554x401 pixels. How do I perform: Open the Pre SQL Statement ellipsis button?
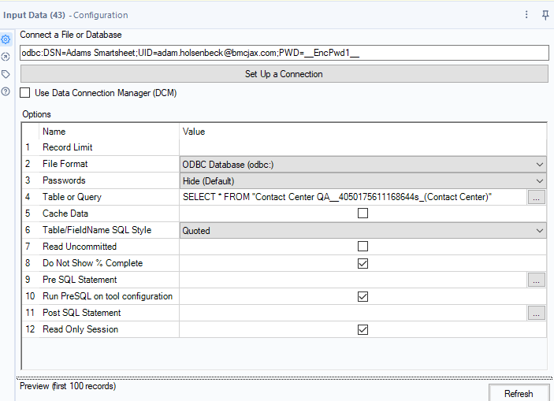click(x=536, y=280)
